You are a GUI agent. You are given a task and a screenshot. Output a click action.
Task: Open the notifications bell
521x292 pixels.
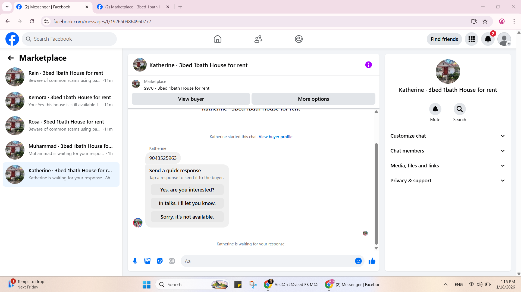coord(488,39)
